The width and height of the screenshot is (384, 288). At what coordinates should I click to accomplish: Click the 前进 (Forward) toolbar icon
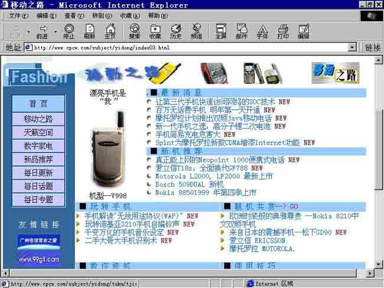(x=42, y=31)
